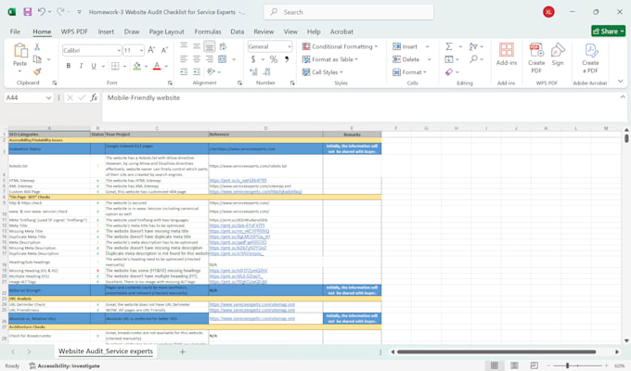
Task: Switch to the Acrobat tab
Action: point(341,32)
